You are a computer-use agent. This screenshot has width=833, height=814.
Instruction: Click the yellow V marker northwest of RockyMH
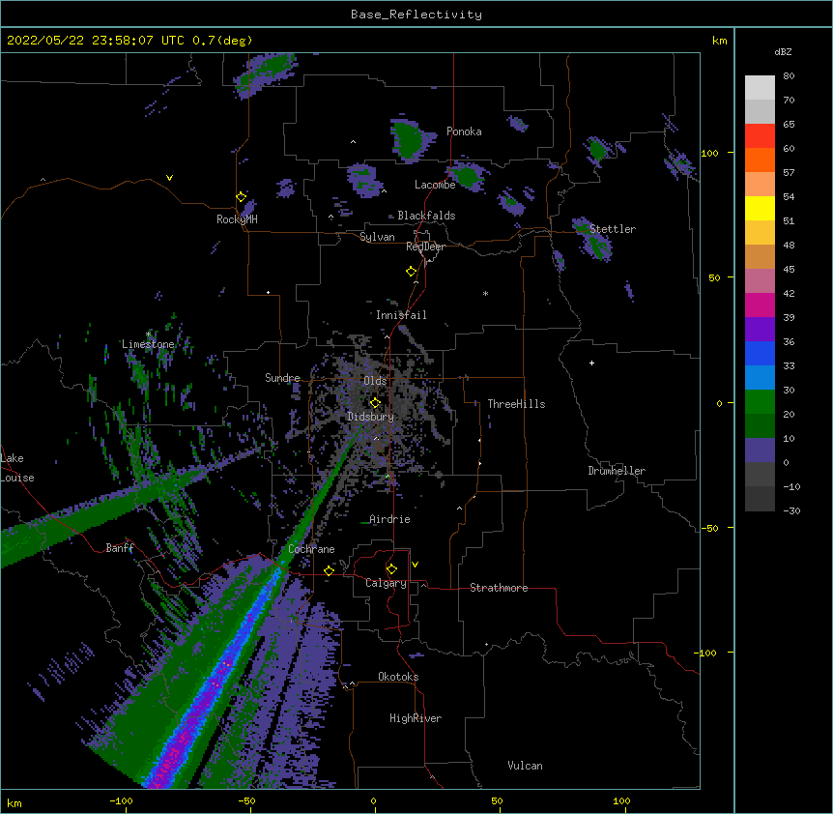[169, 178]
